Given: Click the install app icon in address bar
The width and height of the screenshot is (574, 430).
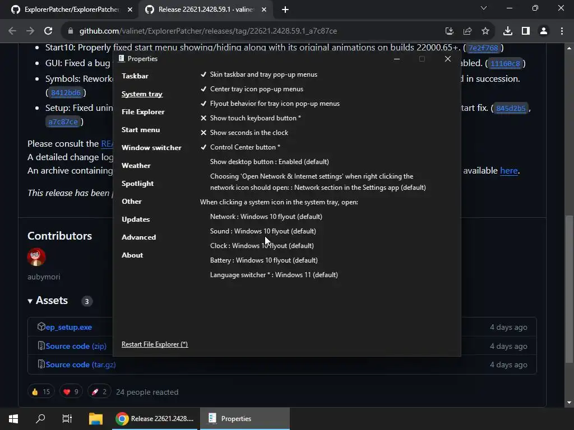Looking at the screenshot, I should click(x=449, y=31).
